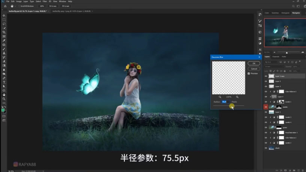Select the Eyedropper tool

(x=4, y=40)
